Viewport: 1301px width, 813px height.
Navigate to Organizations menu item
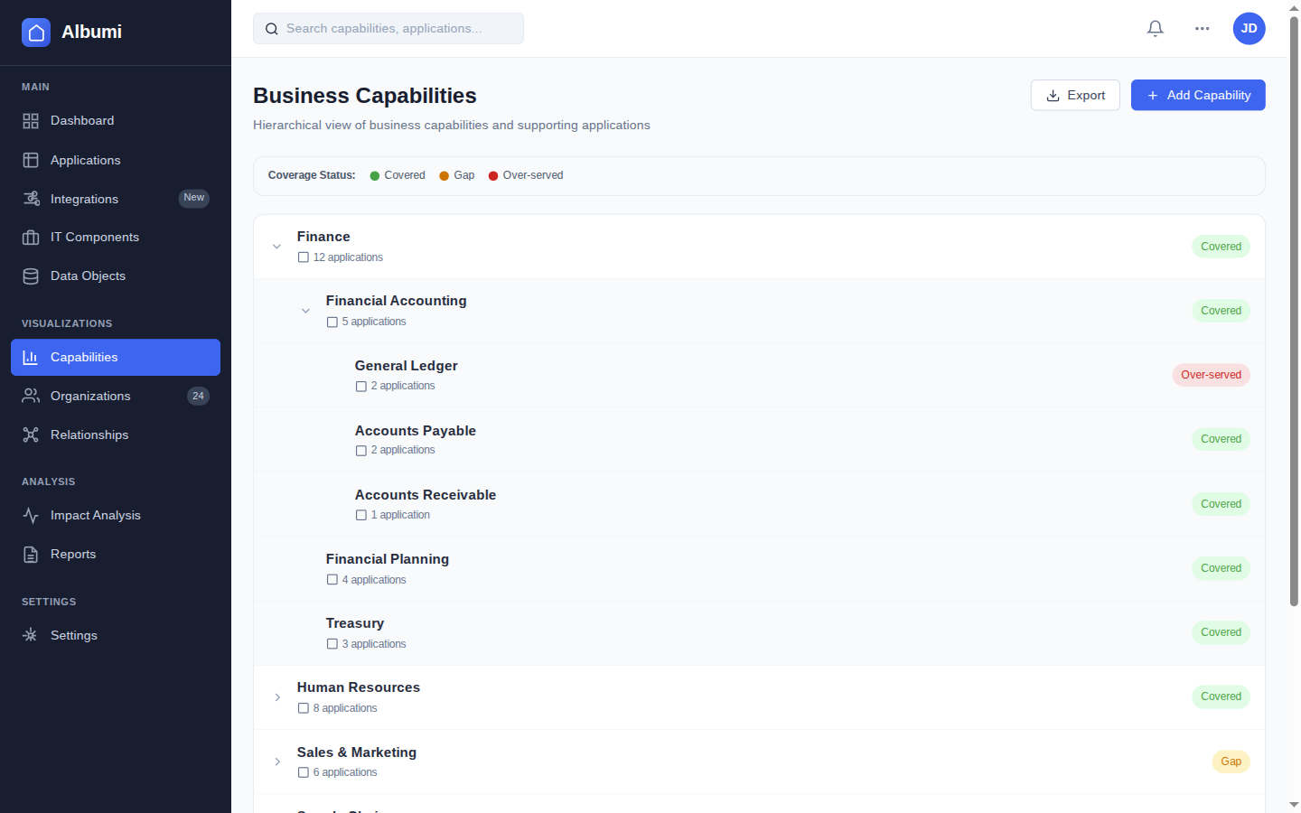pyautogui.click(x=90, y=397)
